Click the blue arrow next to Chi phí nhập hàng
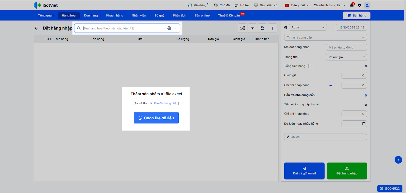Image resolution: width=406 pixels, height=193 pixels. click(331, 86)
